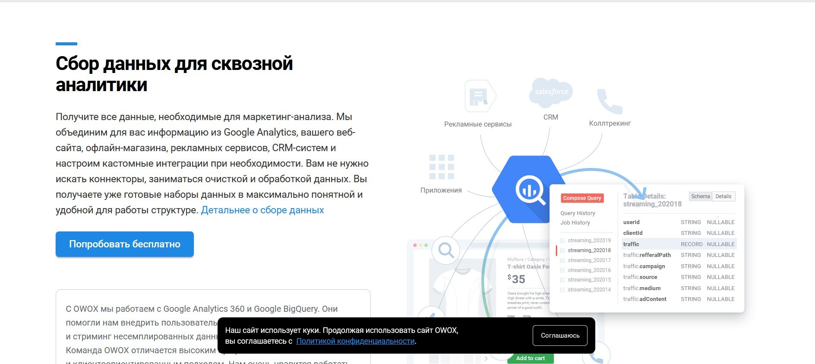
Task: Open the "Политикой конфиденциальности" link
Action: [355, 341]
